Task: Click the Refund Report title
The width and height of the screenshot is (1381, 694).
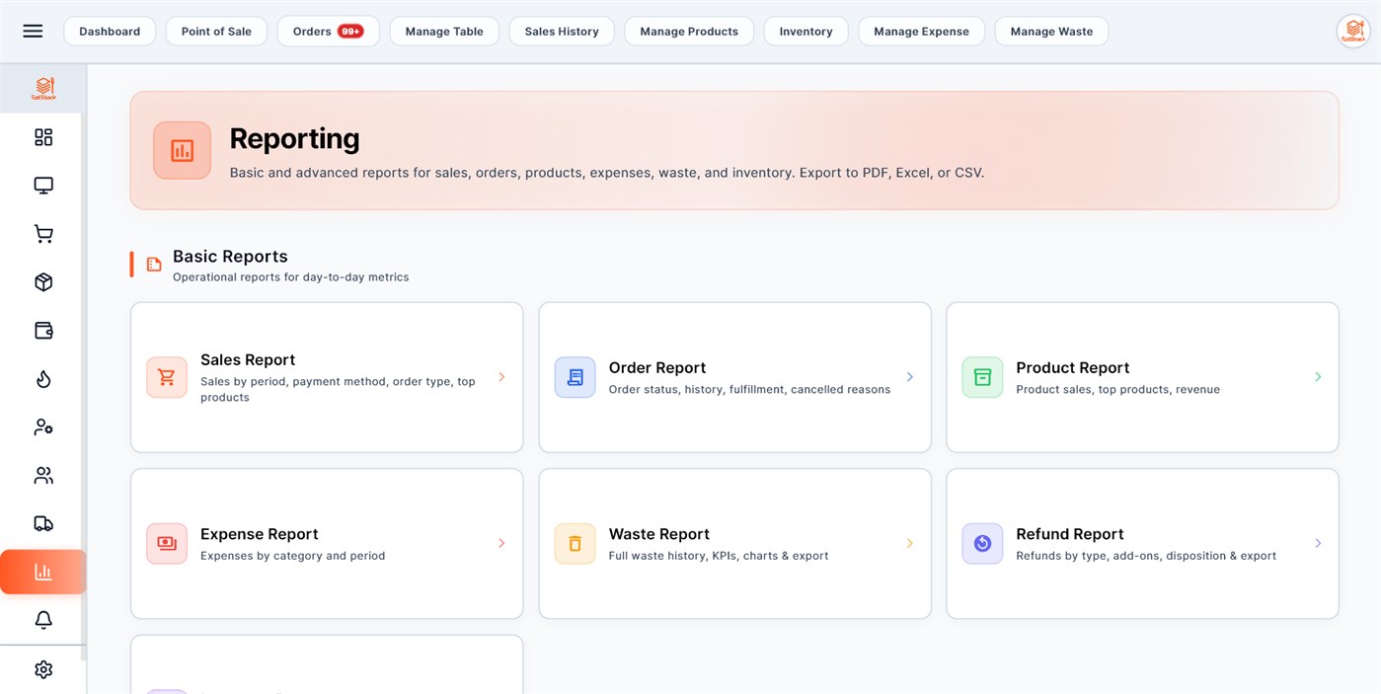Action: point(1070,534)
